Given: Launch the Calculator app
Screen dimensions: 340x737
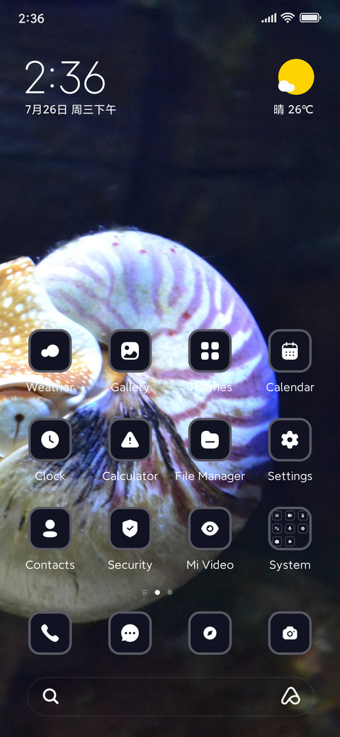Looking at the screenshot, I should coord(130,439).
